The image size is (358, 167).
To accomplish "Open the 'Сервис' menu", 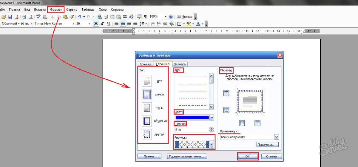I will (x=72, y=10).
